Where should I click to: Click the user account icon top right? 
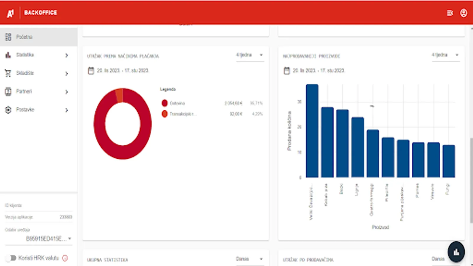pyautogui.click(x=463, y=13)
